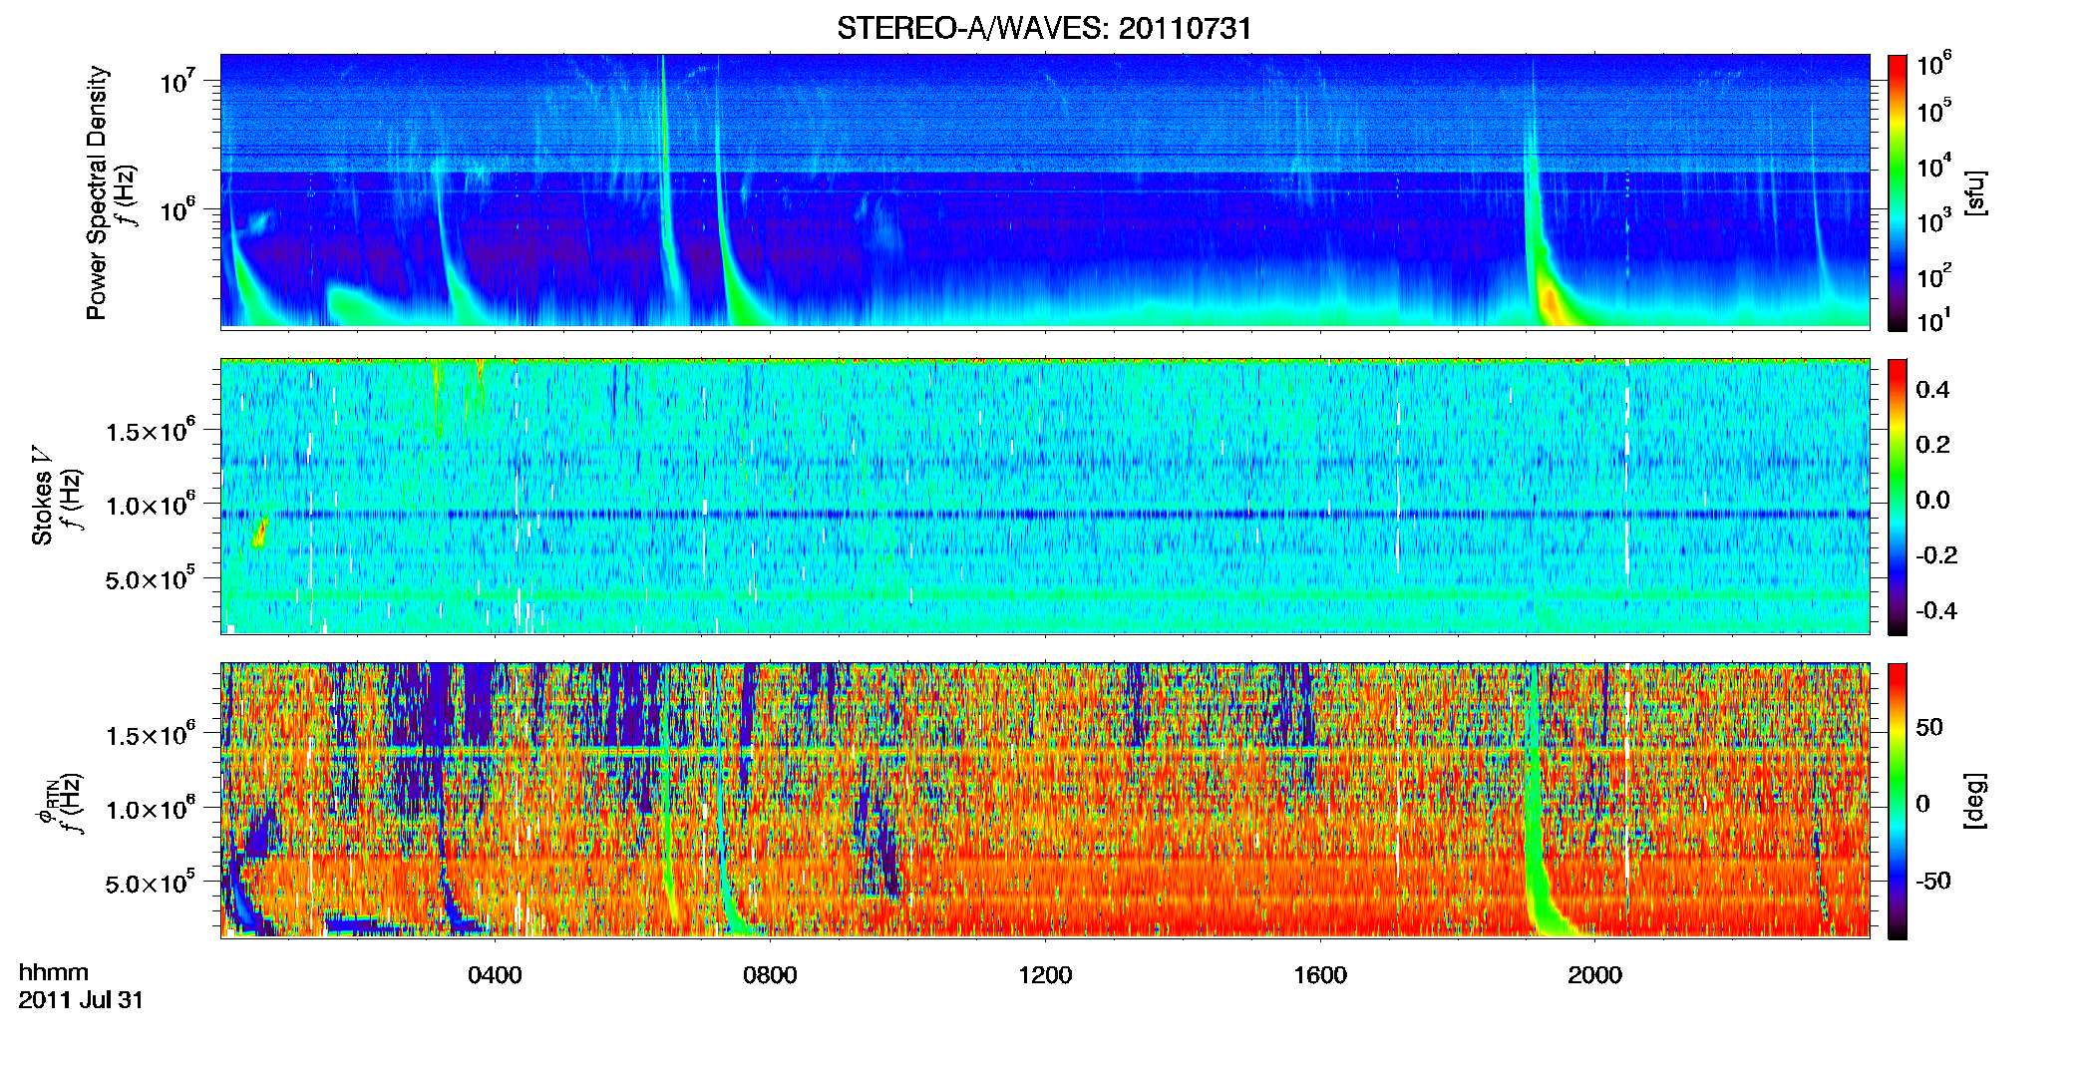Click the Stokes V axis label
Screen dimensions: 2090x1077
pyautogui.click(x=42, y=497)
